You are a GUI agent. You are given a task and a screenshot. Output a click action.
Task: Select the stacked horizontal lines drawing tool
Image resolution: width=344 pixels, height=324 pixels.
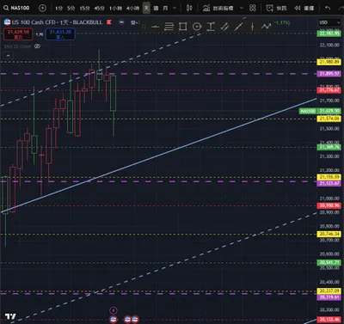(x=169, y=27)
